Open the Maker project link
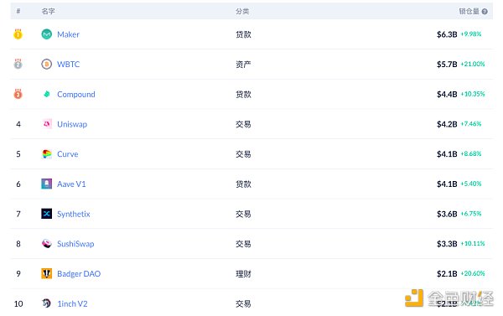503x316 pixels. click(68, 34)
